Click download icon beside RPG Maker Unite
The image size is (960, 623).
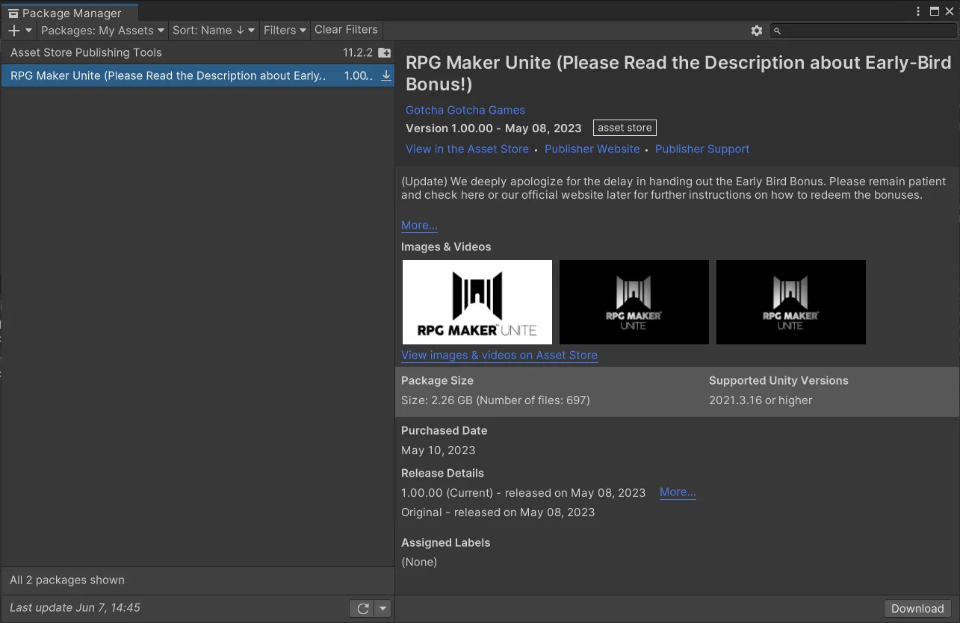pyautogui.click(x=385, y=75)
